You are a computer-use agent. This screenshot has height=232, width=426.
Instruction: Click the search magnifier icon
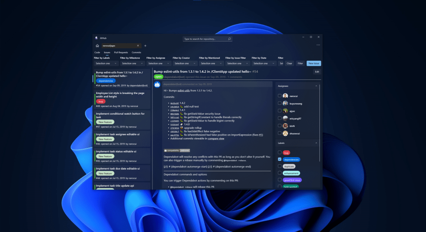pos(230,39)
